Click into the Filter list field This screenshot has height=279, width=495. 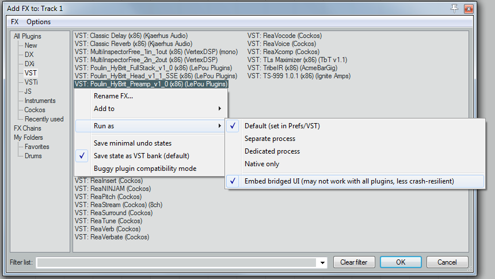tap(177, 262)
